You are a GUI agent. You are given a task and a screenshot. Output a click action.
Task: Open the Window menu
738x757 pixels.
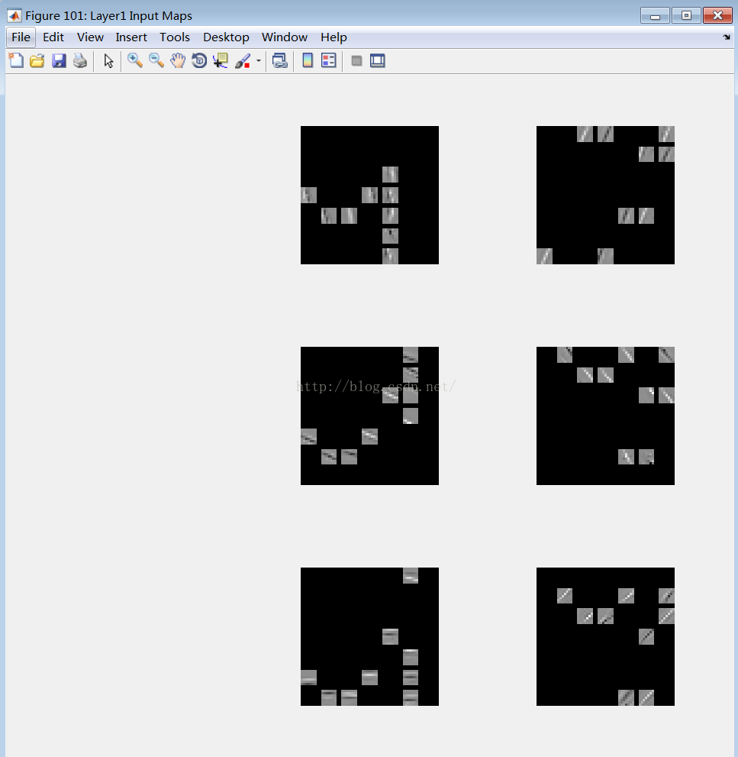[285, 37]
